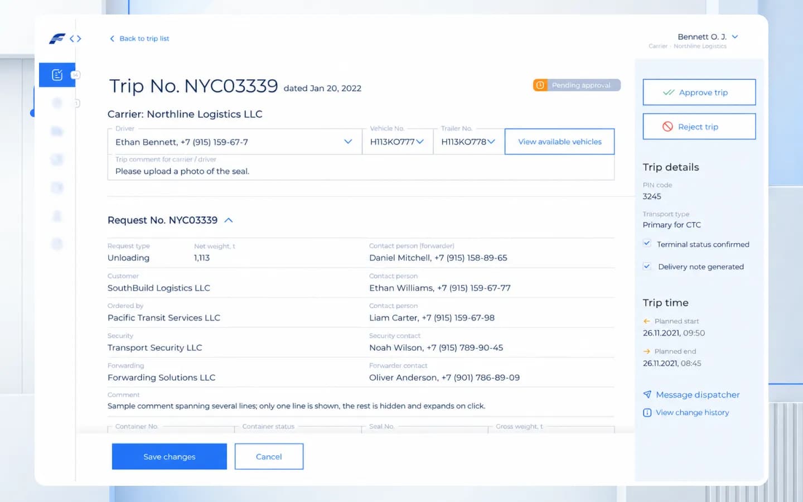Image resolution: width=803 pixels, height=502 pixels.
Task: Click forwarder contact Oliver Anderson
Action: (x=444, y=378)
